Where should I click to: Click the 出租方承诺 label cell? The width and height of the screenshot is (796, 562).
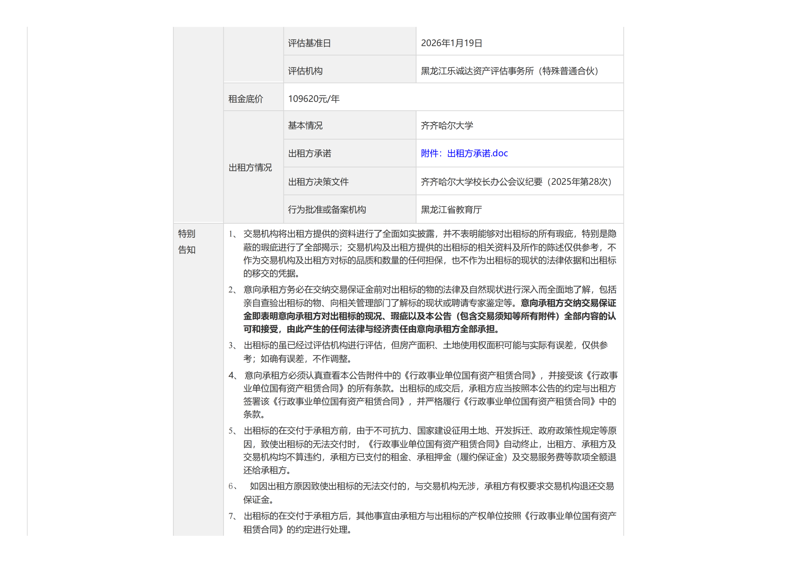pyautogui.click(x=309, y=153)
